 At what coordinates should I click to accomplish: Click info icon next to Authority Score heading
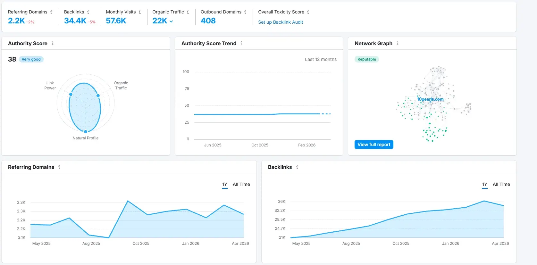[53, 43]
